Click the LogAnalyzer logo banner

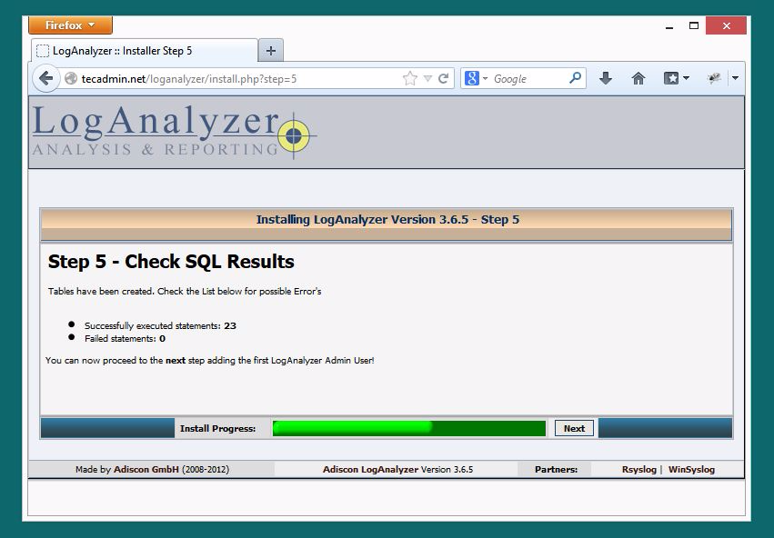tap(174, 132)
